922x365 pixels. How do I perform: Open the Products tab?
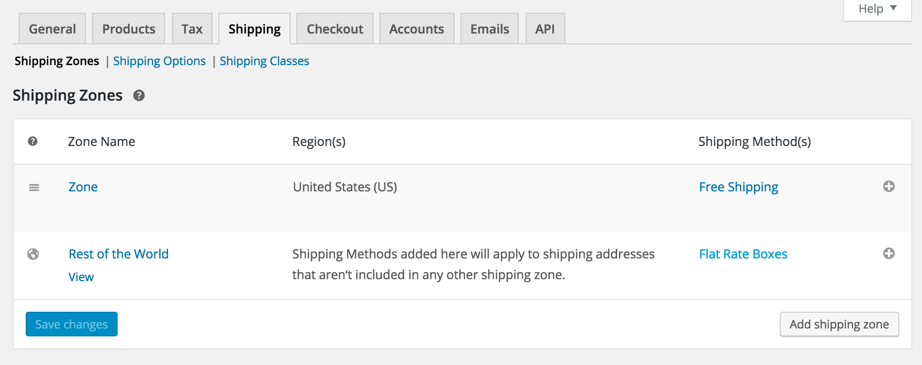(128, 29)
